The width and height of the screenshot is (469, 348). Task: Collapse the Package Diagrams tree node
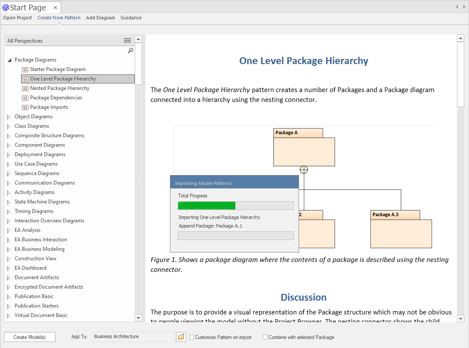click(9, 60)
